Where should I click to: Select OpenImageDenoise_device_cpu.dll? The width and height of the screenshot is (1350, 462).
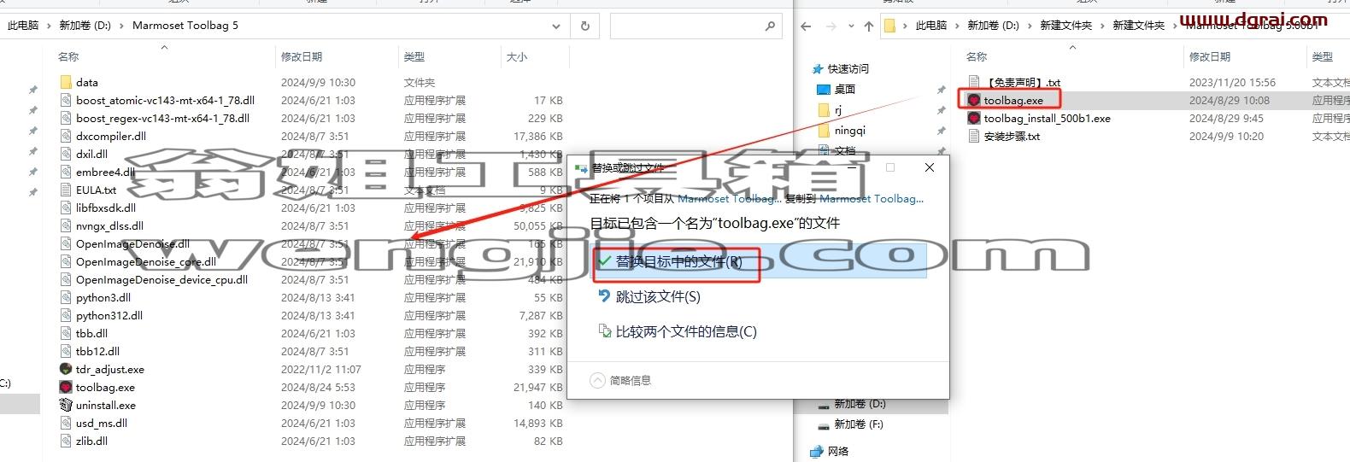coord(161,279)
